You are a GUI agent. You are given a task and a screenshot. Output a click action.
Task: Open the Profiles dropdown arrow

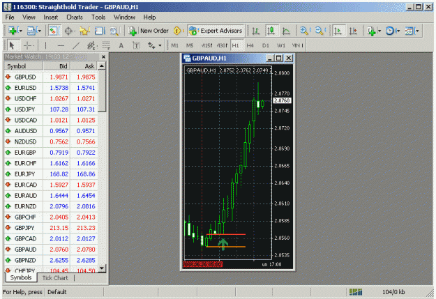tap(39, 31)
